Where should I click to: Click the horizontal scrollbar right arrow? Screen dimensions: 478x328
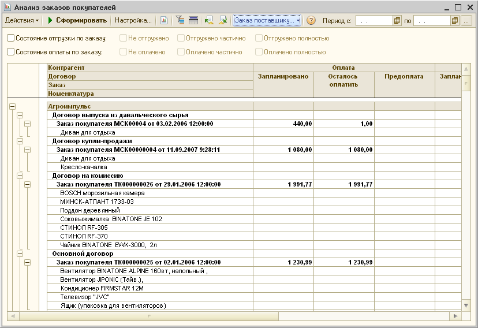(455, 316)
